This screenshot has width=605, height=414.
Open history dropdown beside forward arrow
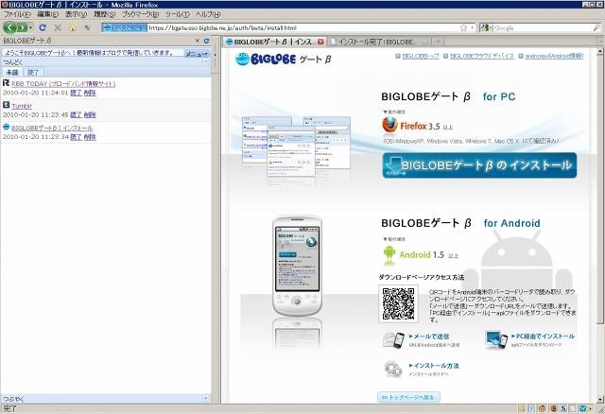pyautogui.click(x=30, y=27)
